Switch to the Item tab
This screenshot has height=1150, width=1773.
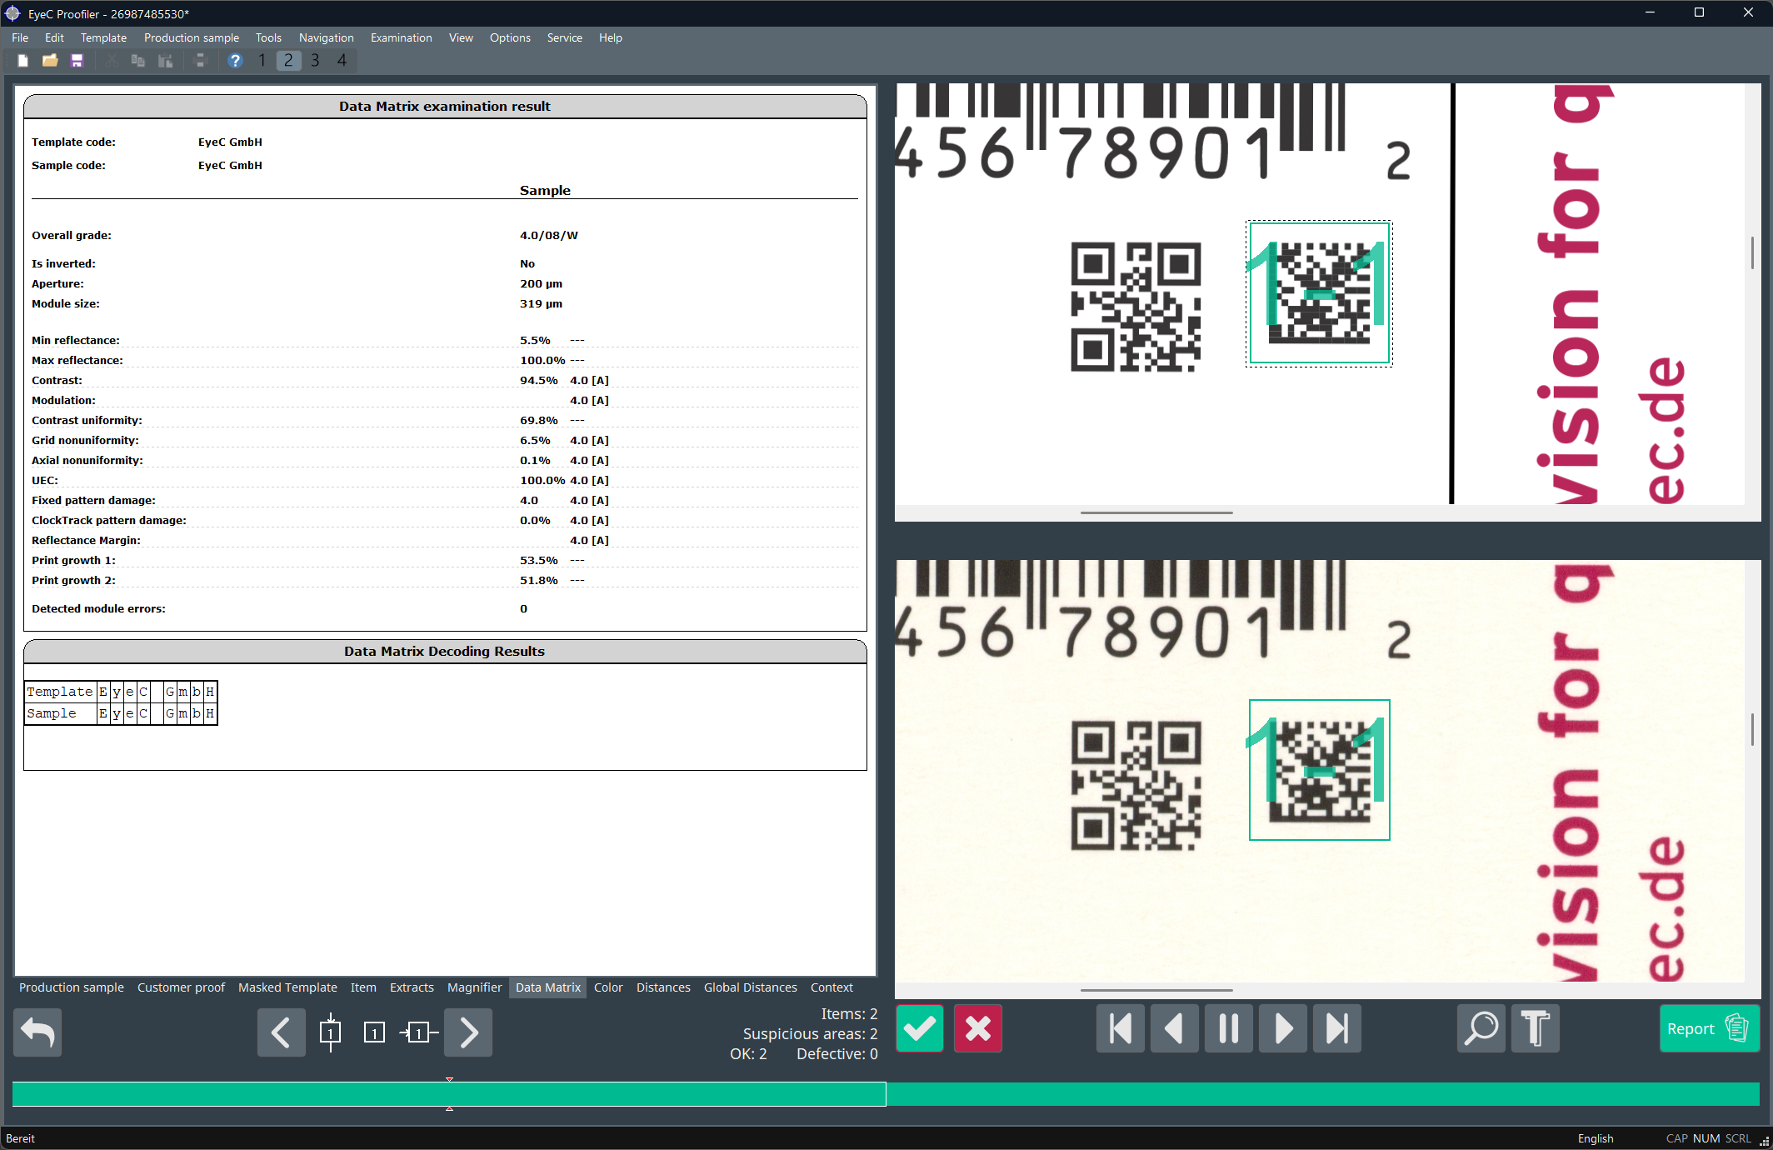pyautogui.click(x=363, y=987)
